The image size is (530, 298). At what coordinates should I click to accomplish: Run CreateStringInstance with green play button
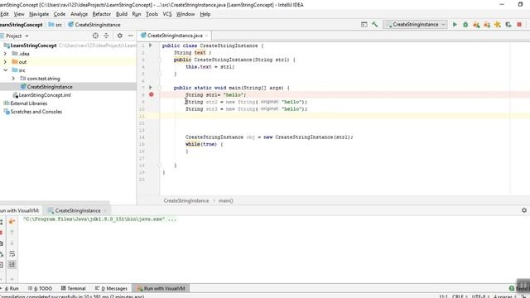[455, 24]
